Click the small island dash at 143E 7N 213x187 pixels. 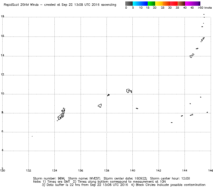tap(172, 123)
